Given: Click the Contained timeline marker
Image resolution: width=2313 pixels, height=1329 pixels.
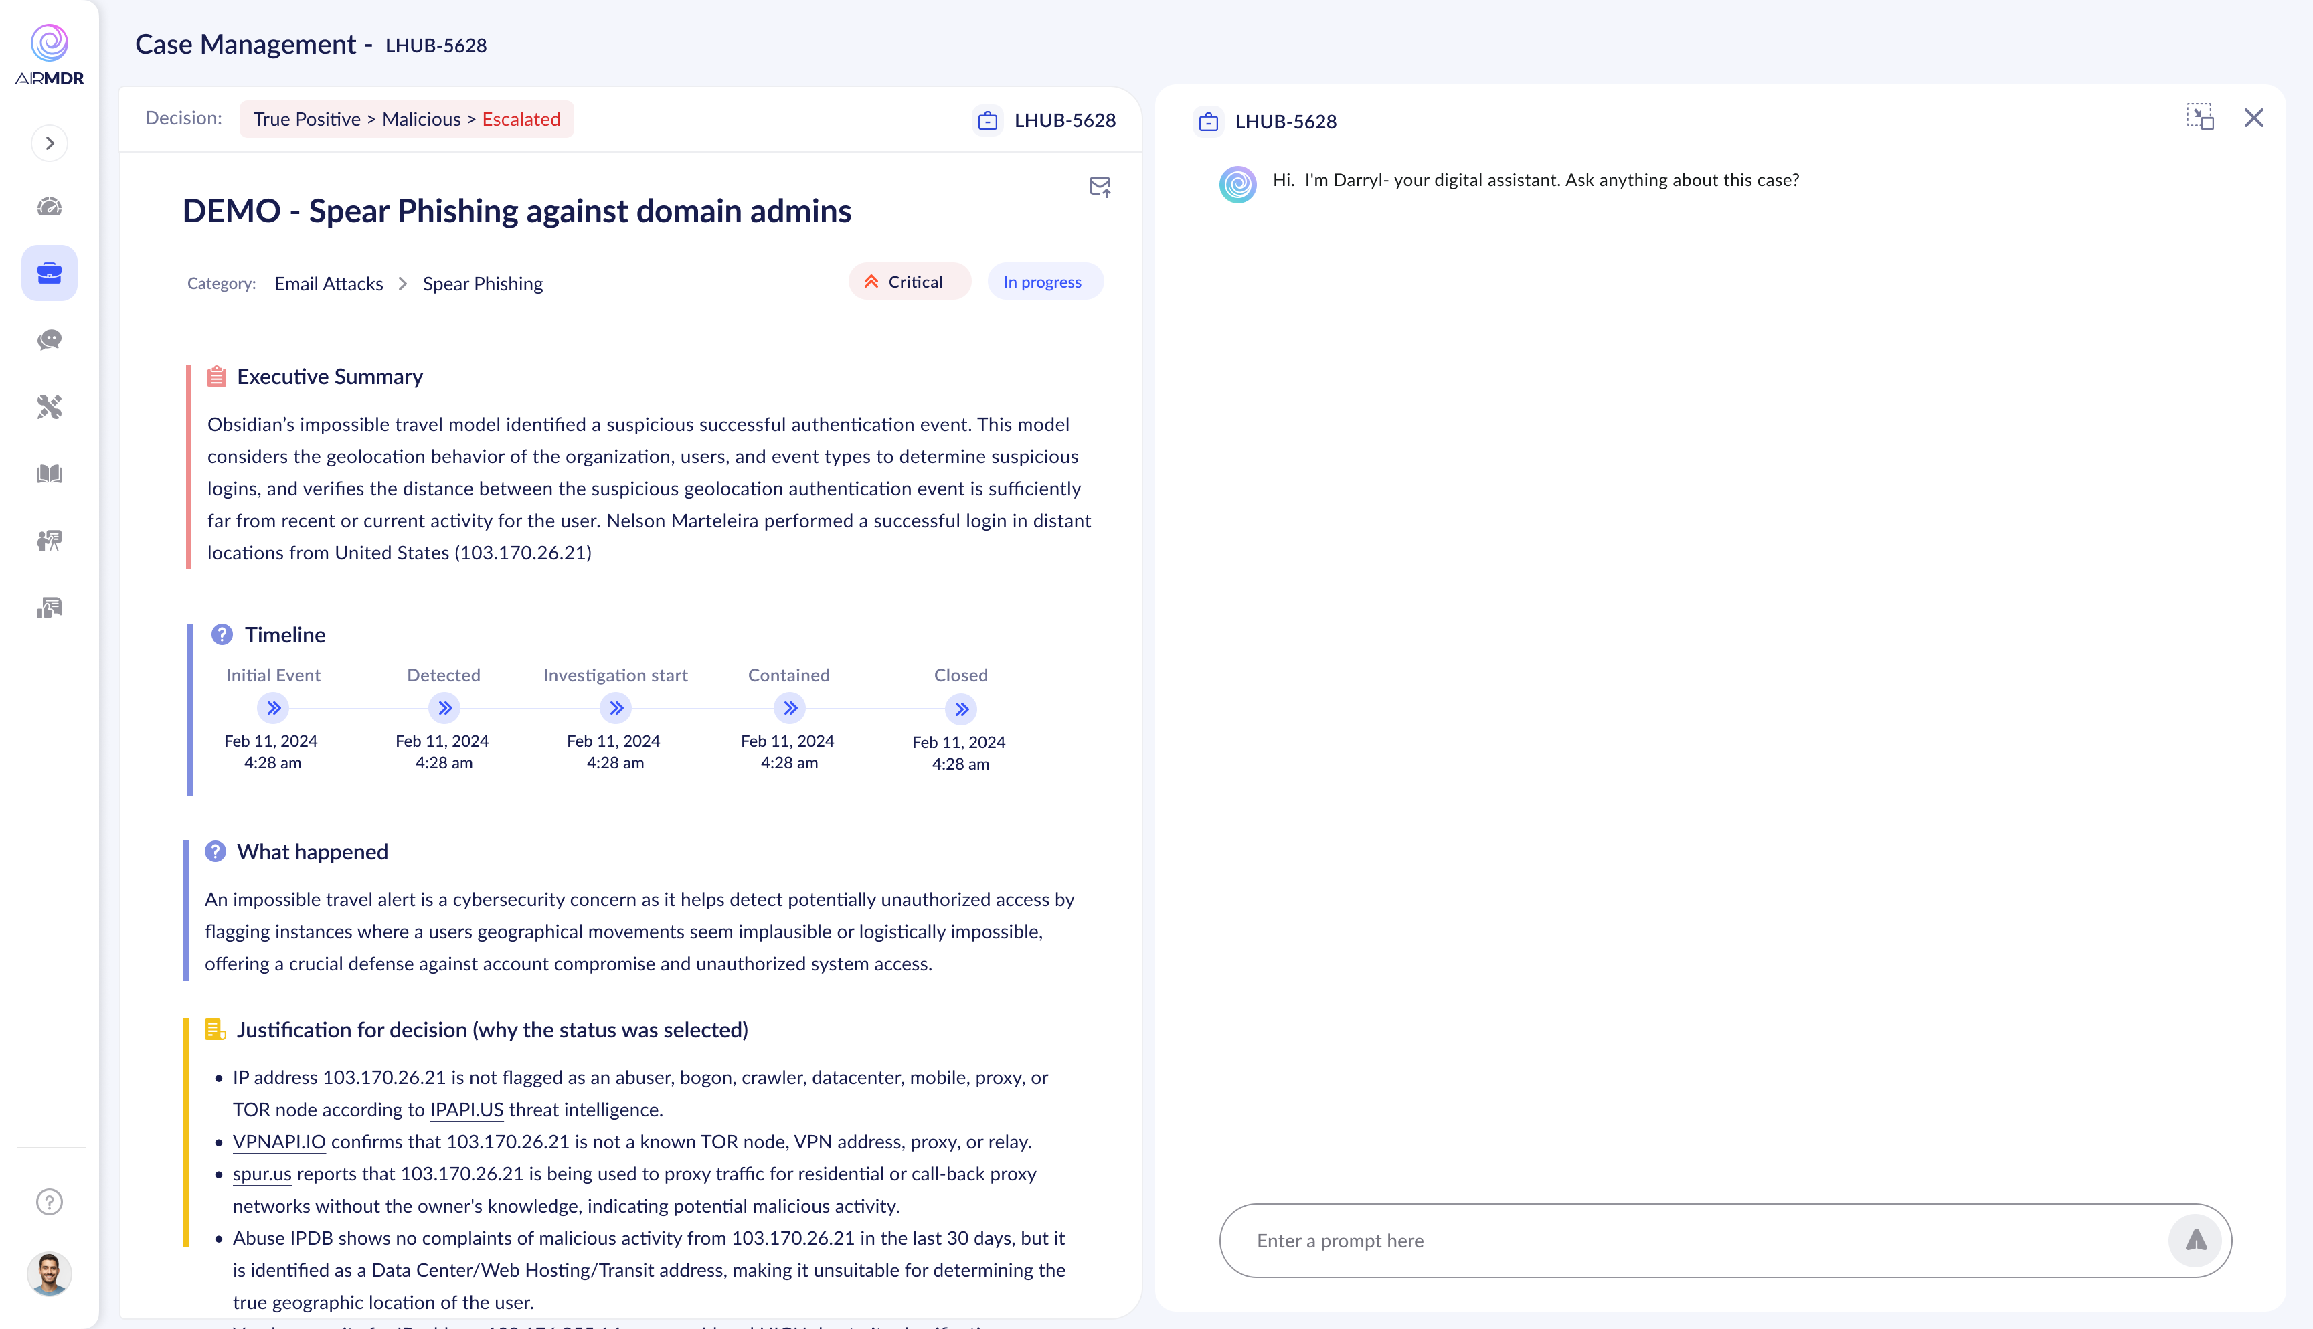Looking at the screenshot, I should click(790, 708).
